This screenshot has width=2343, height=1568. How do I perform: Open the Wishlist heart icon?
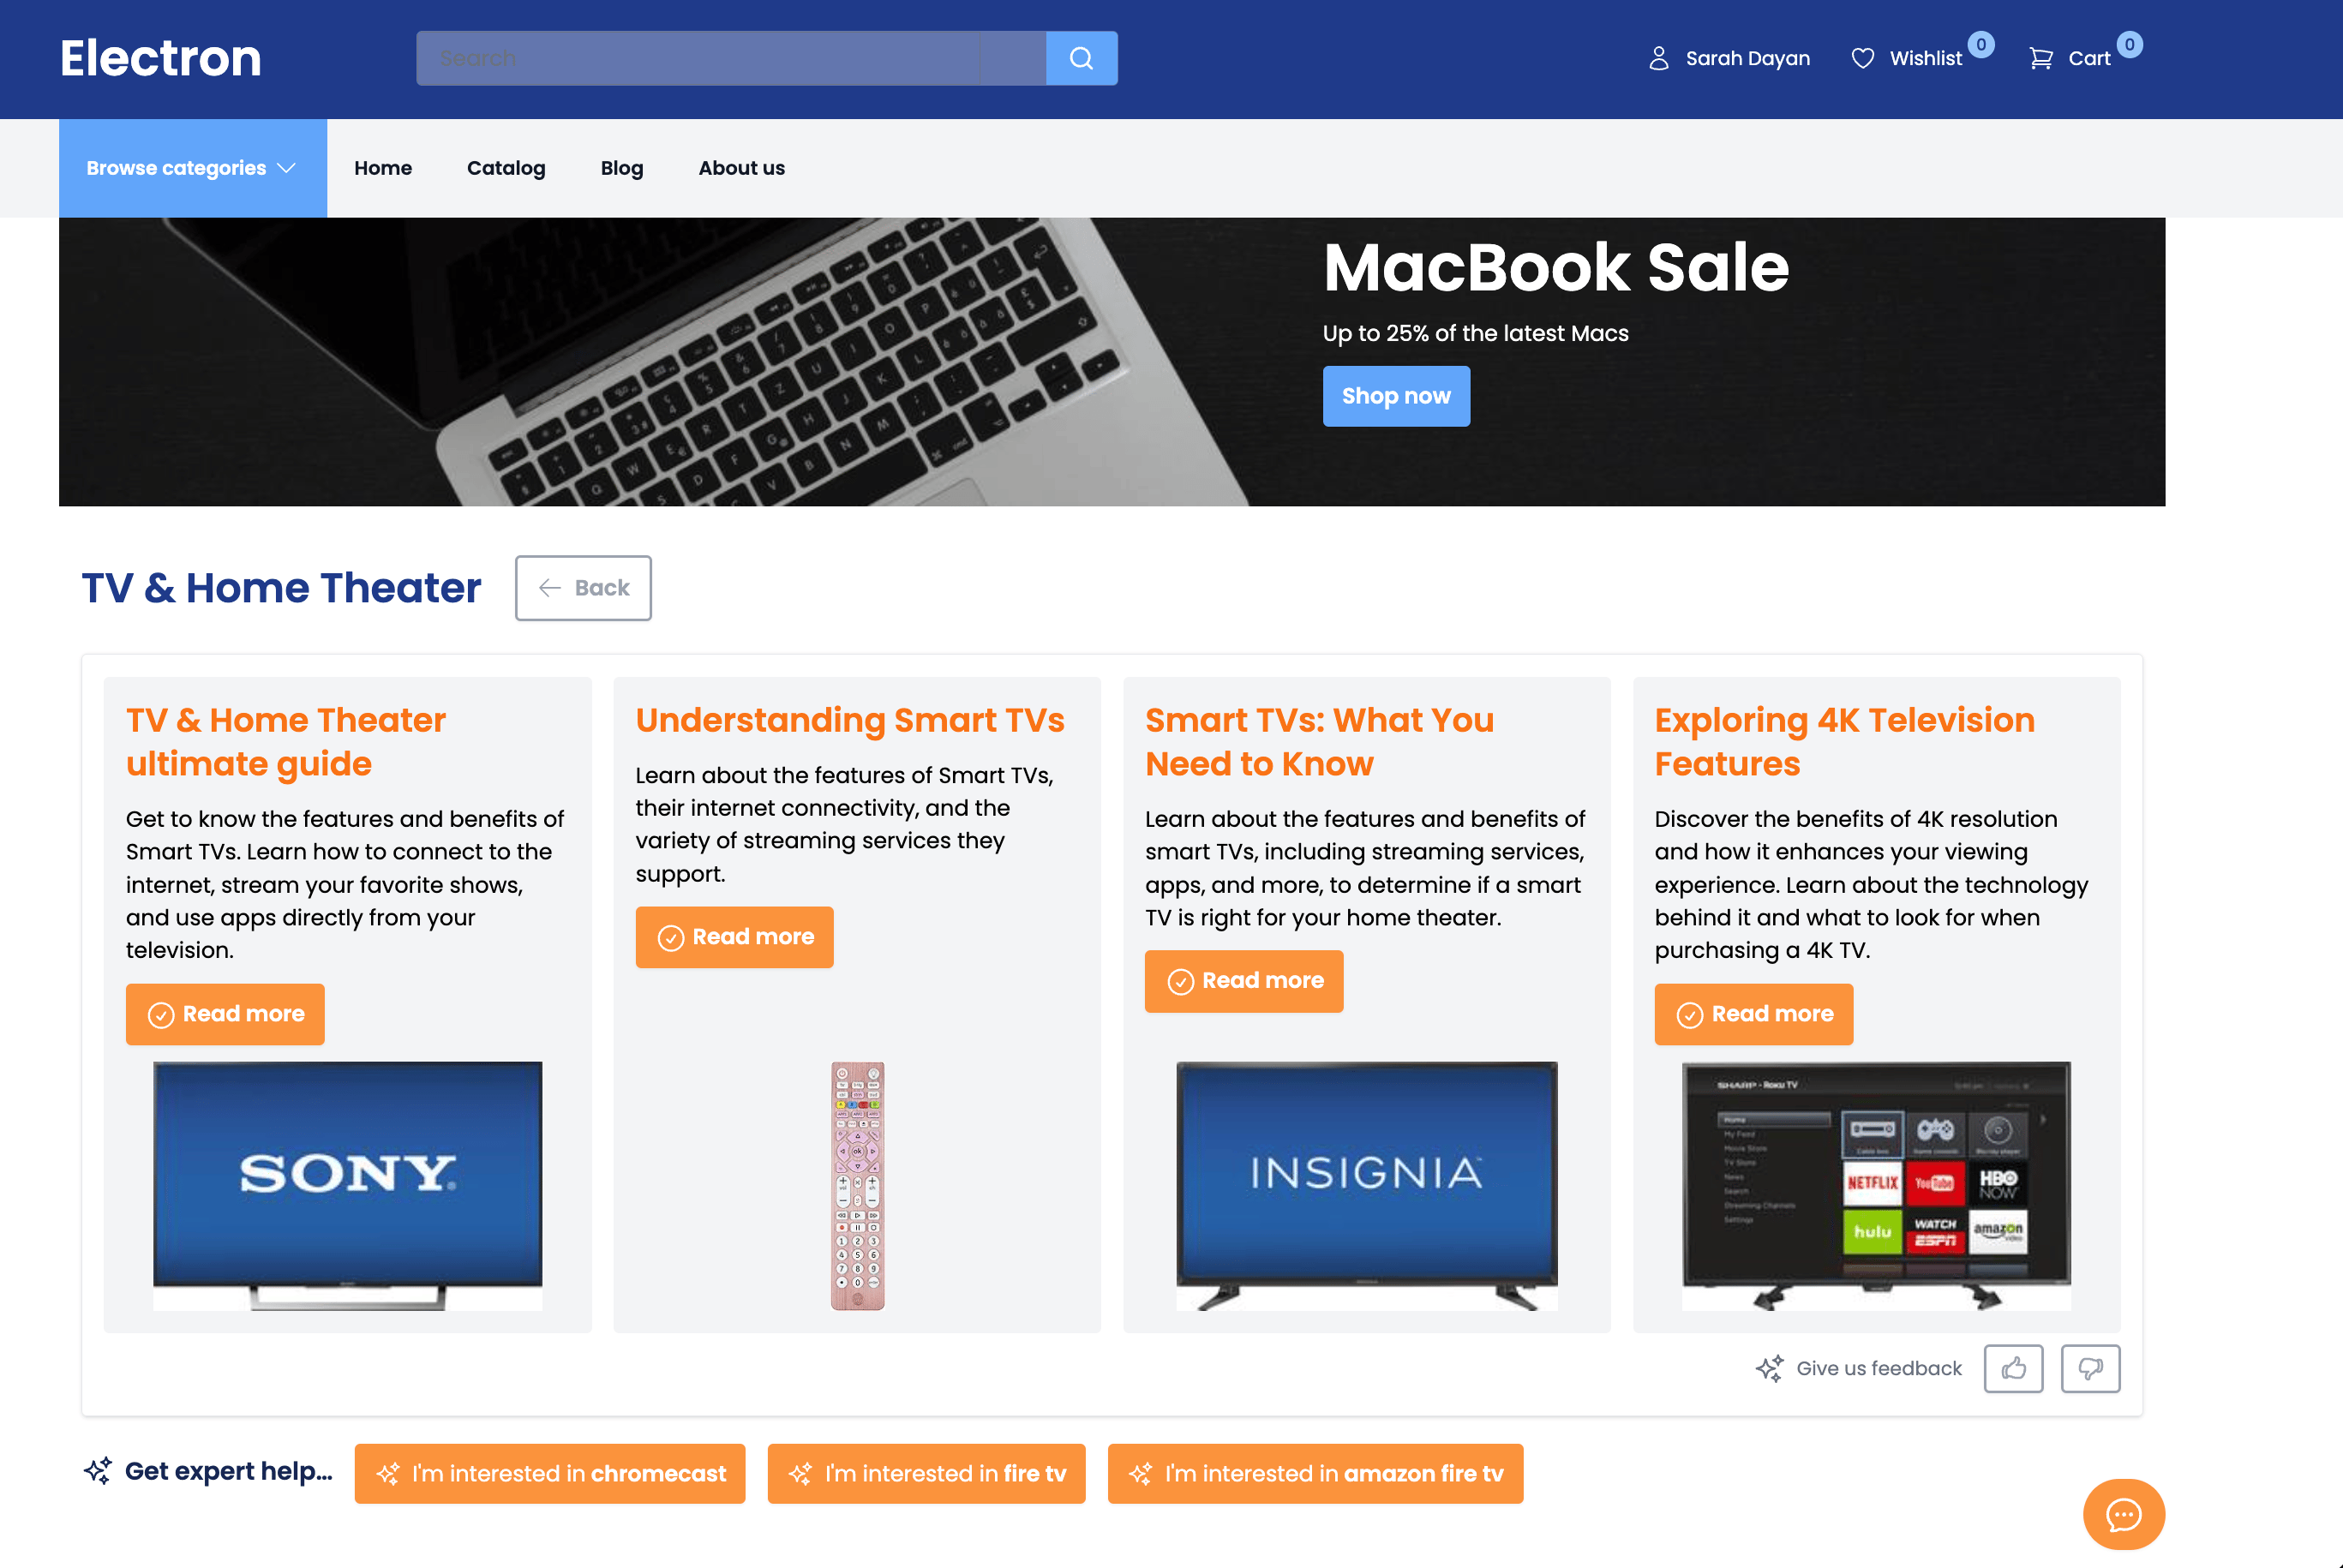pyautogui.click(x=1862, y=58)
